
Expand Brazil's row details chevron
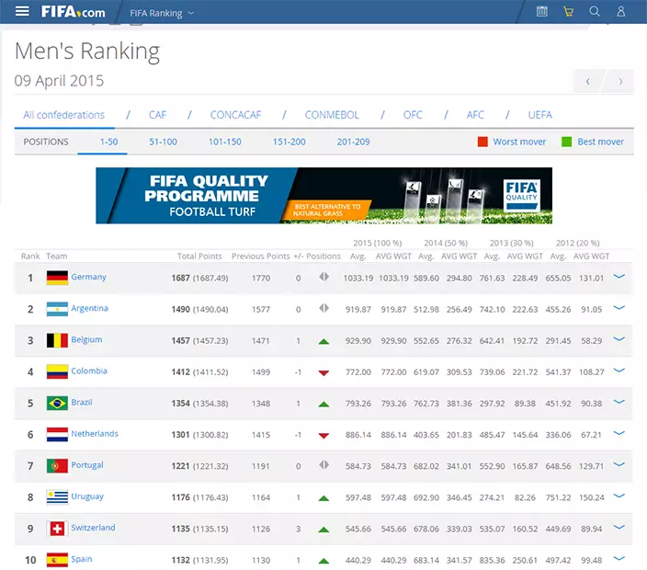click(619, 402)
